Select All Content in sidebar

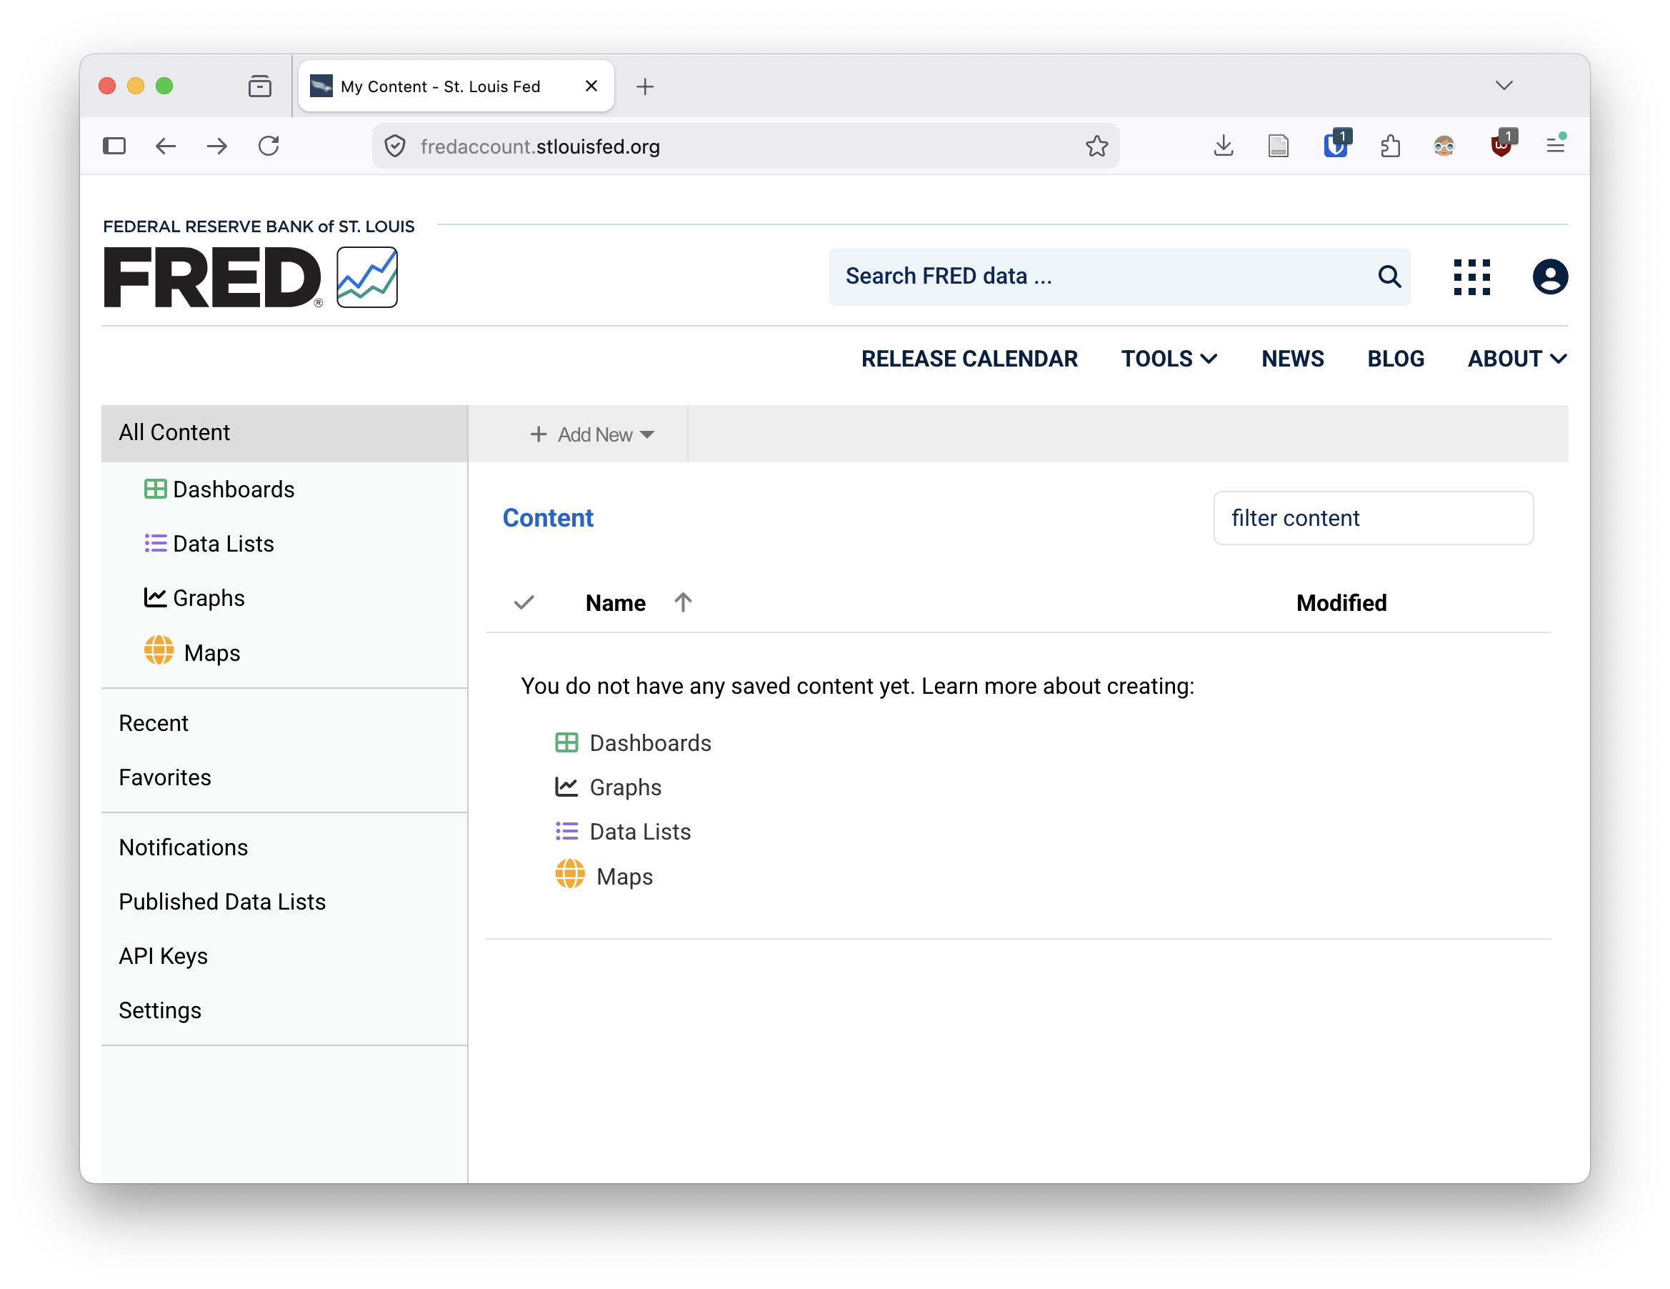click(284, 433)
